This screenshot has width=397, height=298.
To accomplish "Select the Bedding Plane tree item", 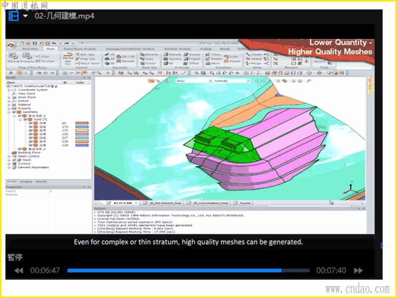I will pyautogui.click(x=29, y=152).
